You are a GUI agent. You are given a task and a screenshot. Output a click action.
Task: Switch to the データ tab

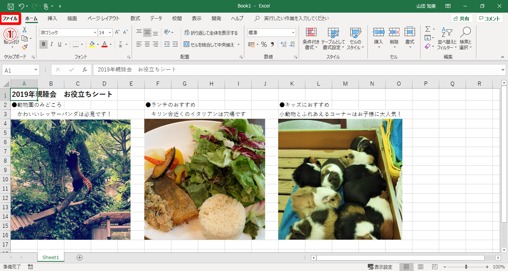[156, 18]
